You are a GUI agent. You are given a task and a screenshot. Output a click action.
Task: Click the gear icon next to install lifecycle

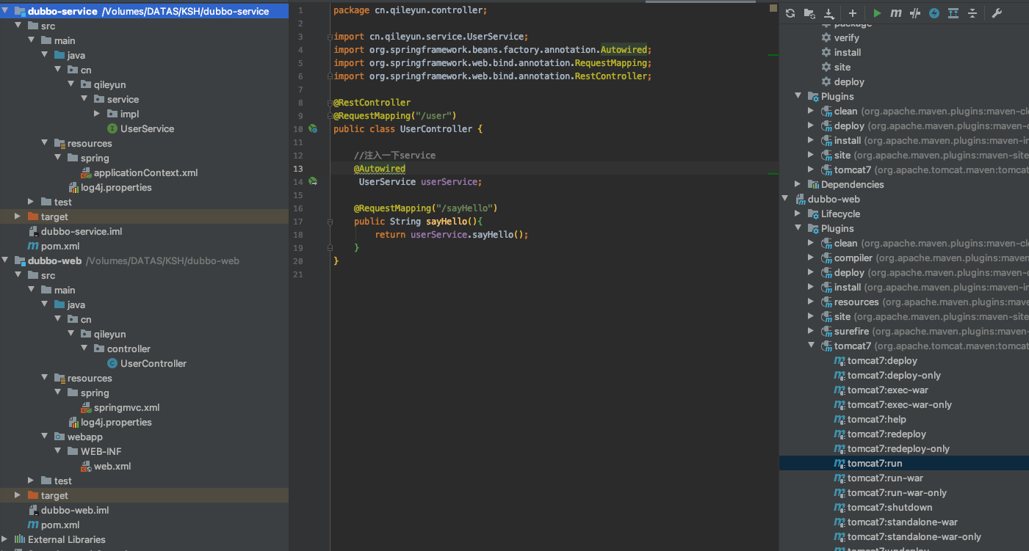(x=826, y=52)
